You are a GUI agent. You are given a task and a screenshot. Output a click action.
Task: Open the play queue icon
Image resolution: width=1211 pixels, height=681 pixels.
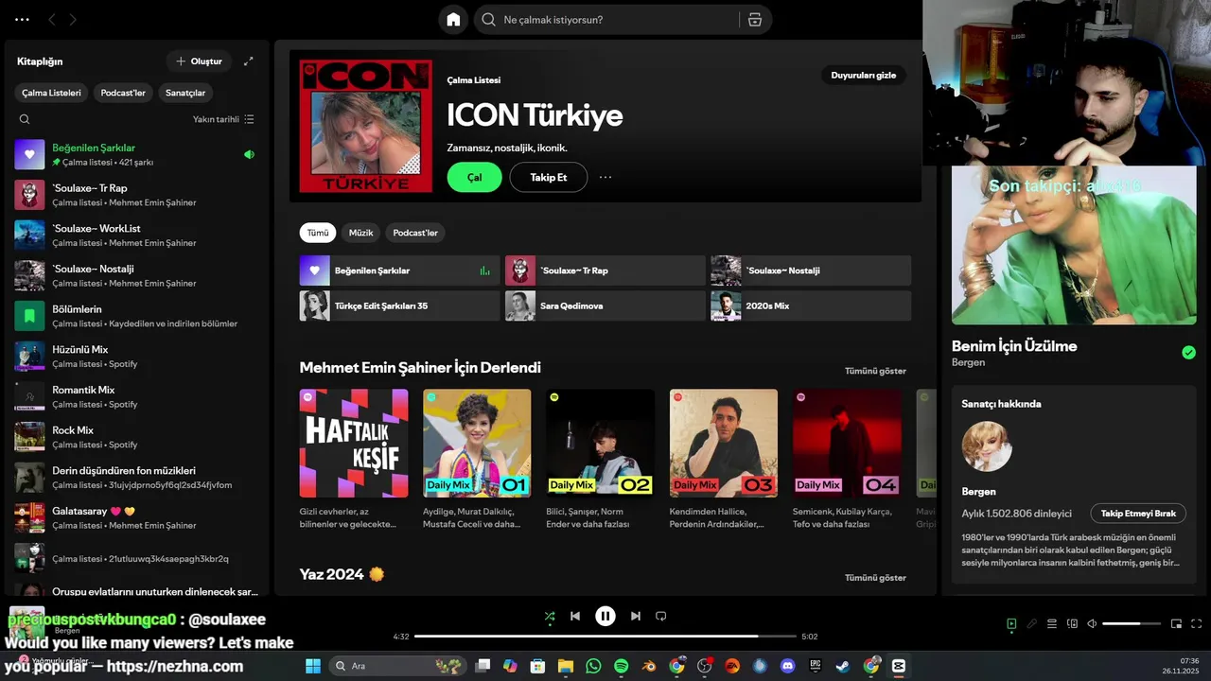click(1052, 623)
